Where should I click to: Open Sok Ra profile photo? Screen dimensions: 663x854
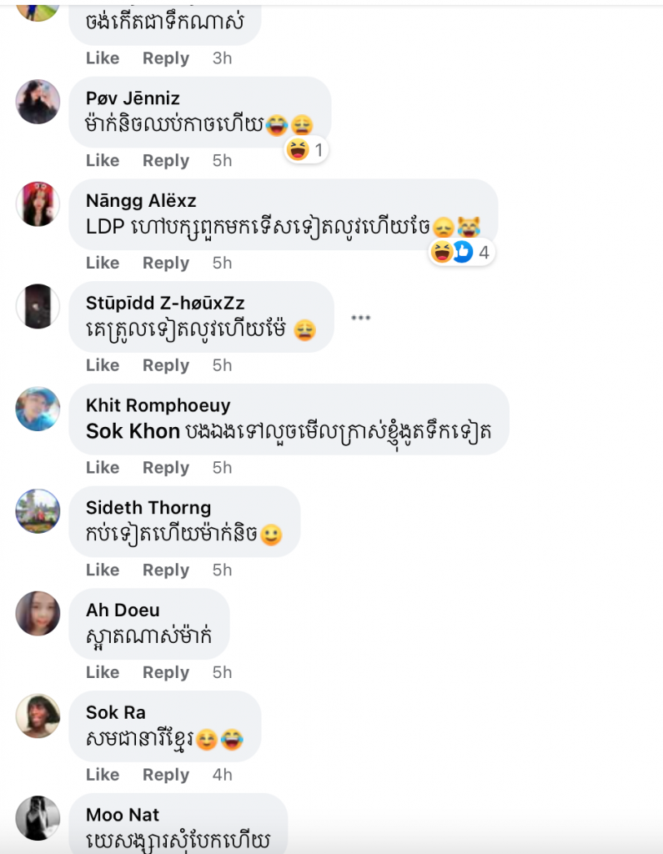coord(38,716)
